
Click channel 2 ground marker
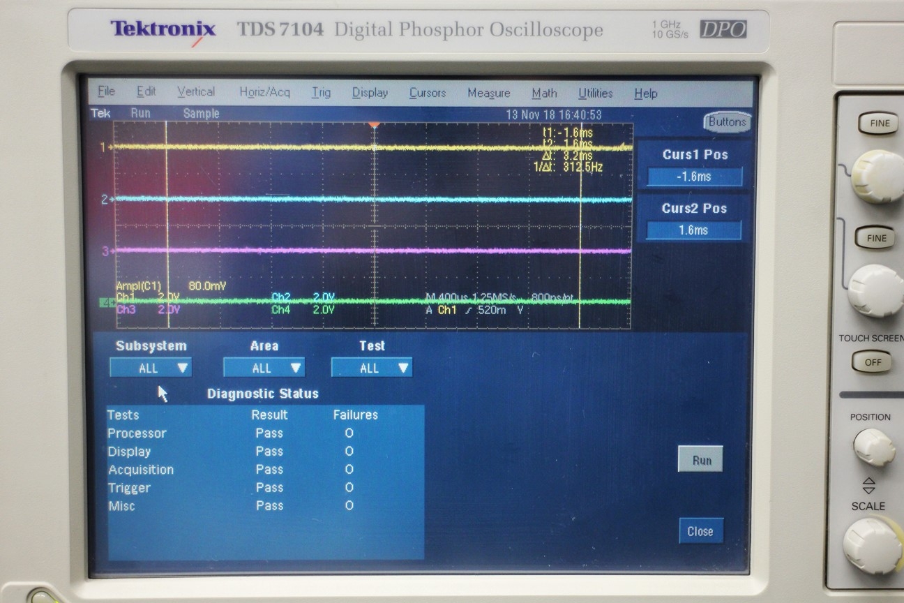pos(106,200)
